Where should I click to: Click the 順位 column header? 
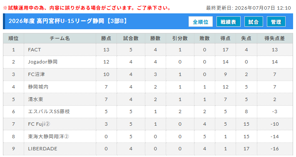[13, 38]
